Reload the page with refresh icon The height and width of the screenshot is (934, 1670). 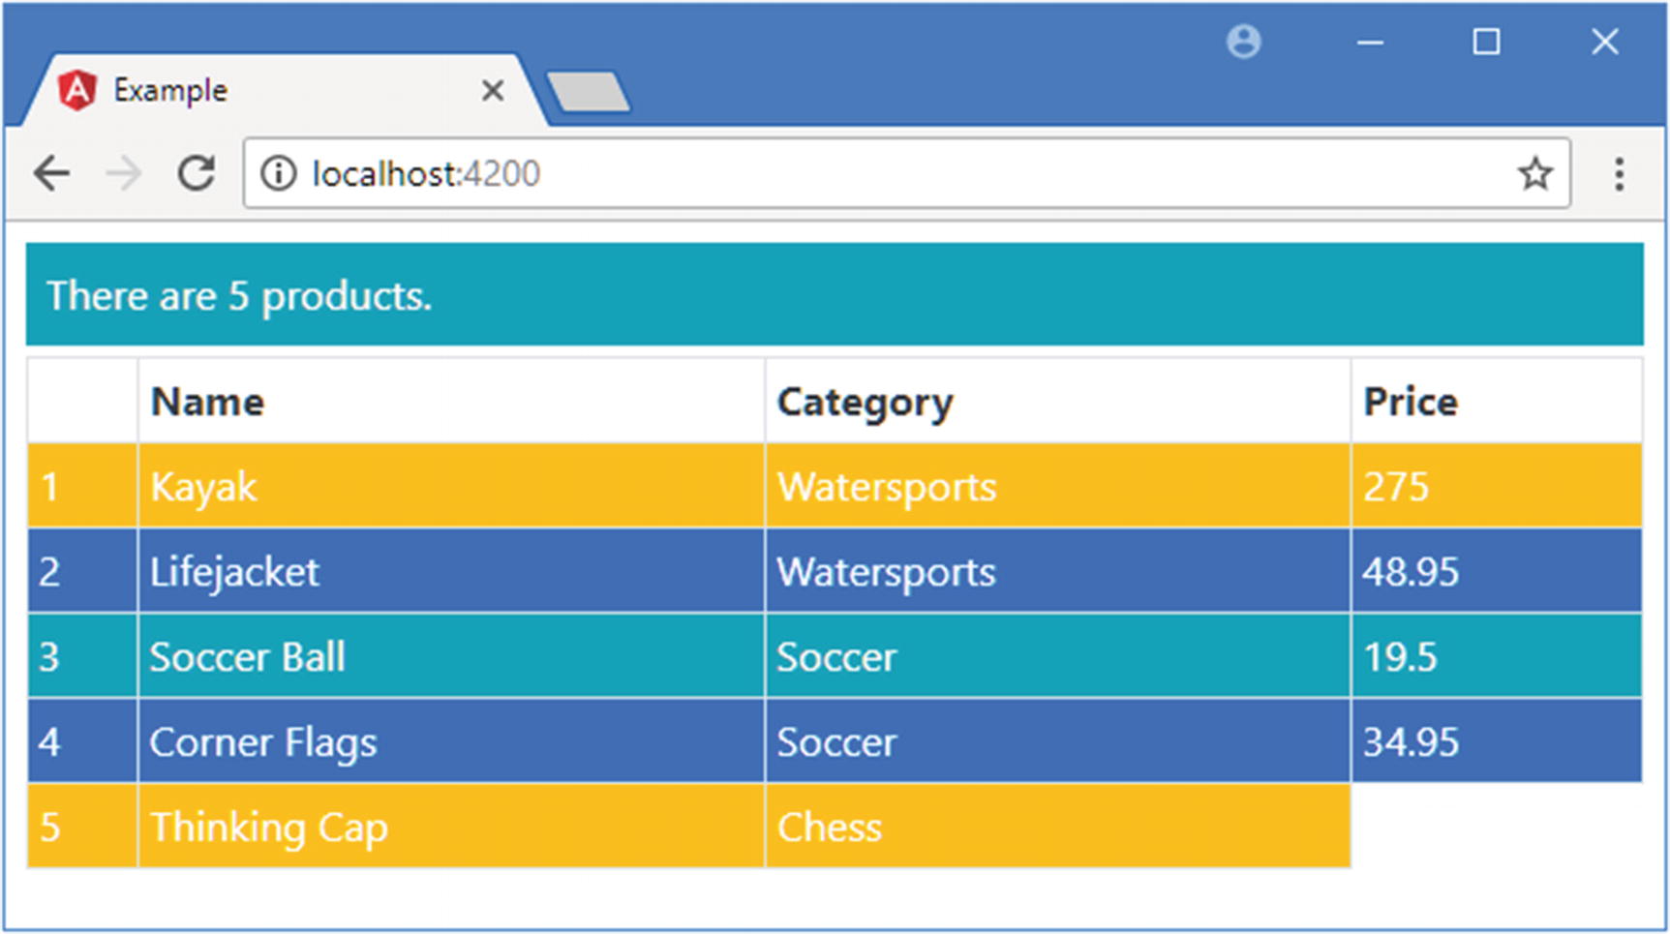(197, 174)
